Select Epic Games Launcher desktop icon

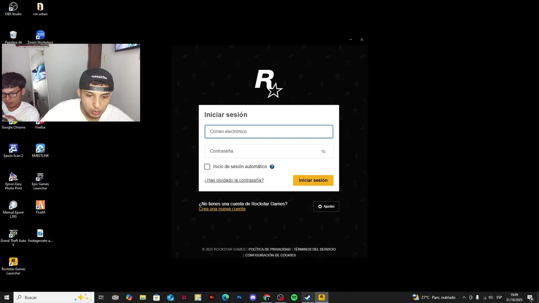[x=40, y=181]
